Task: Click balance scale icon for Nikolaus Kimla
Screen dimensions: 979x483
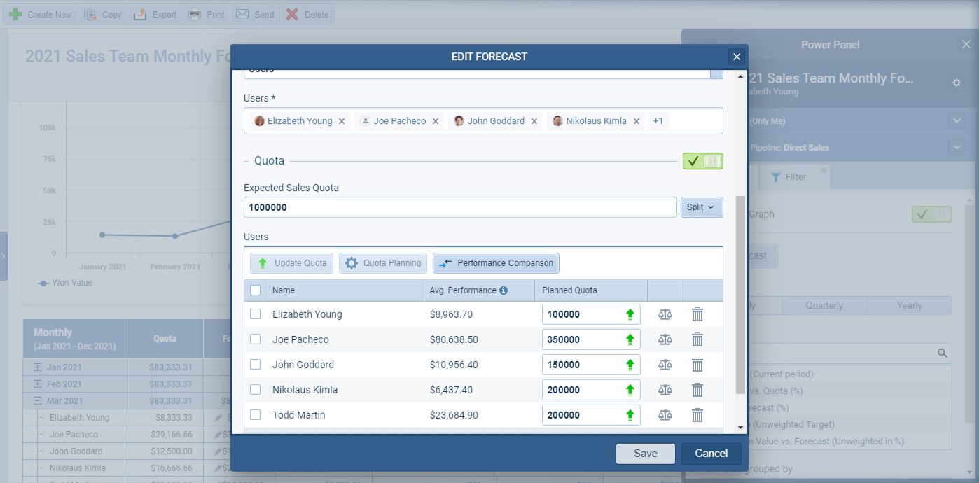Action: [x=665, y=390]
